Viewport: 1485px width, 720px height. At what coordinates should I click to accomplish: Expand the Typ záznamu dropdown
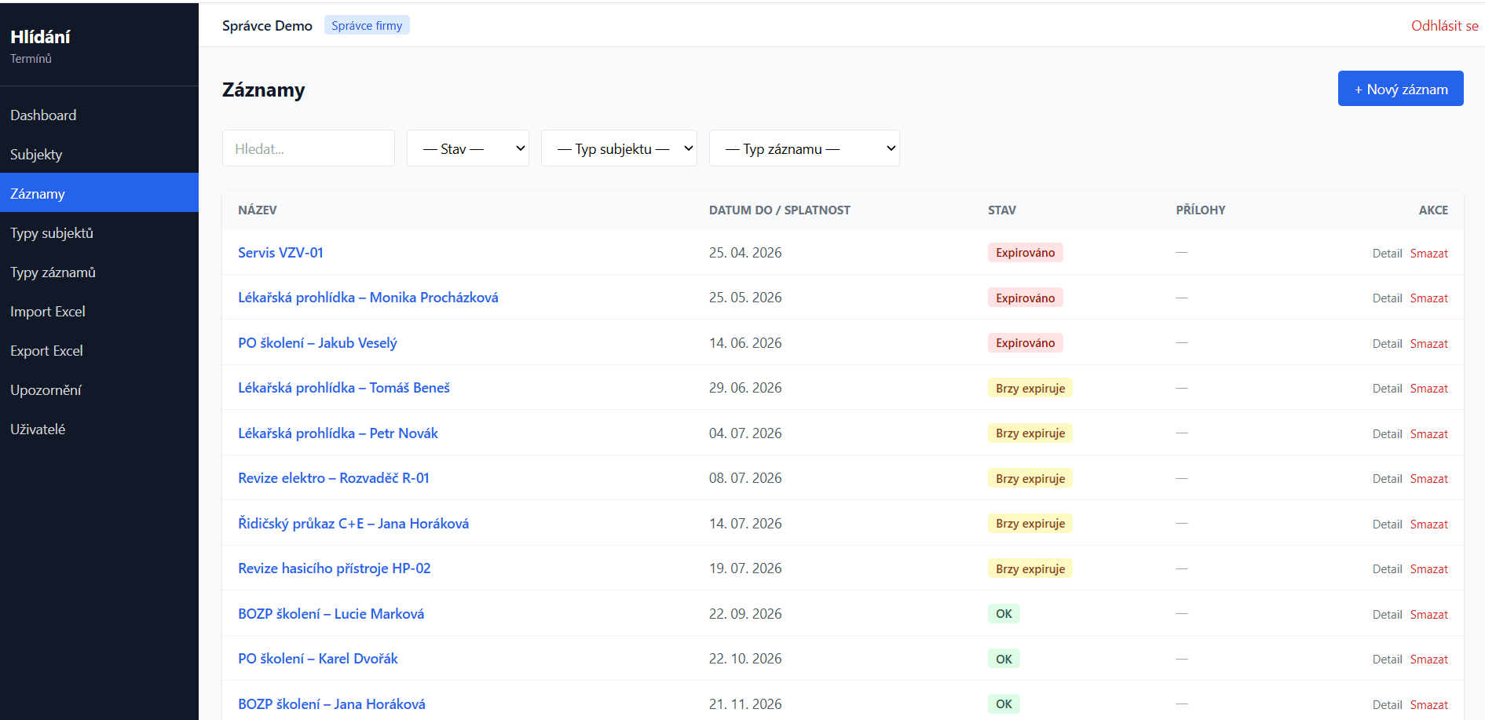coord(804,148)
